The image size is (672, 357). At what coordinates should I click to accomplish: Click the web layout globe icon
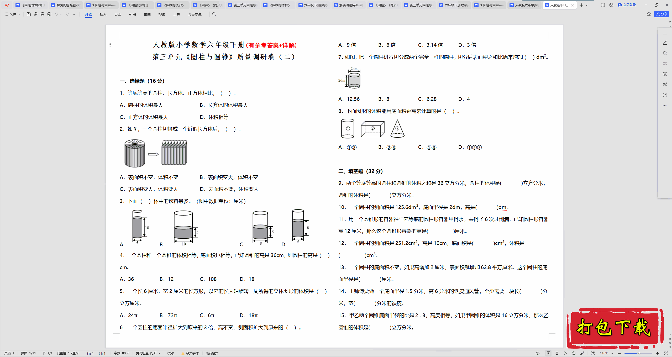[x=574, y=353]
